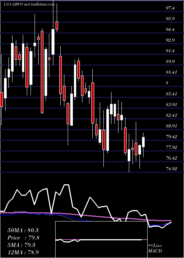Click the 82.41 price axis label
The image size is (184, 258).
(x=171, y=115)
